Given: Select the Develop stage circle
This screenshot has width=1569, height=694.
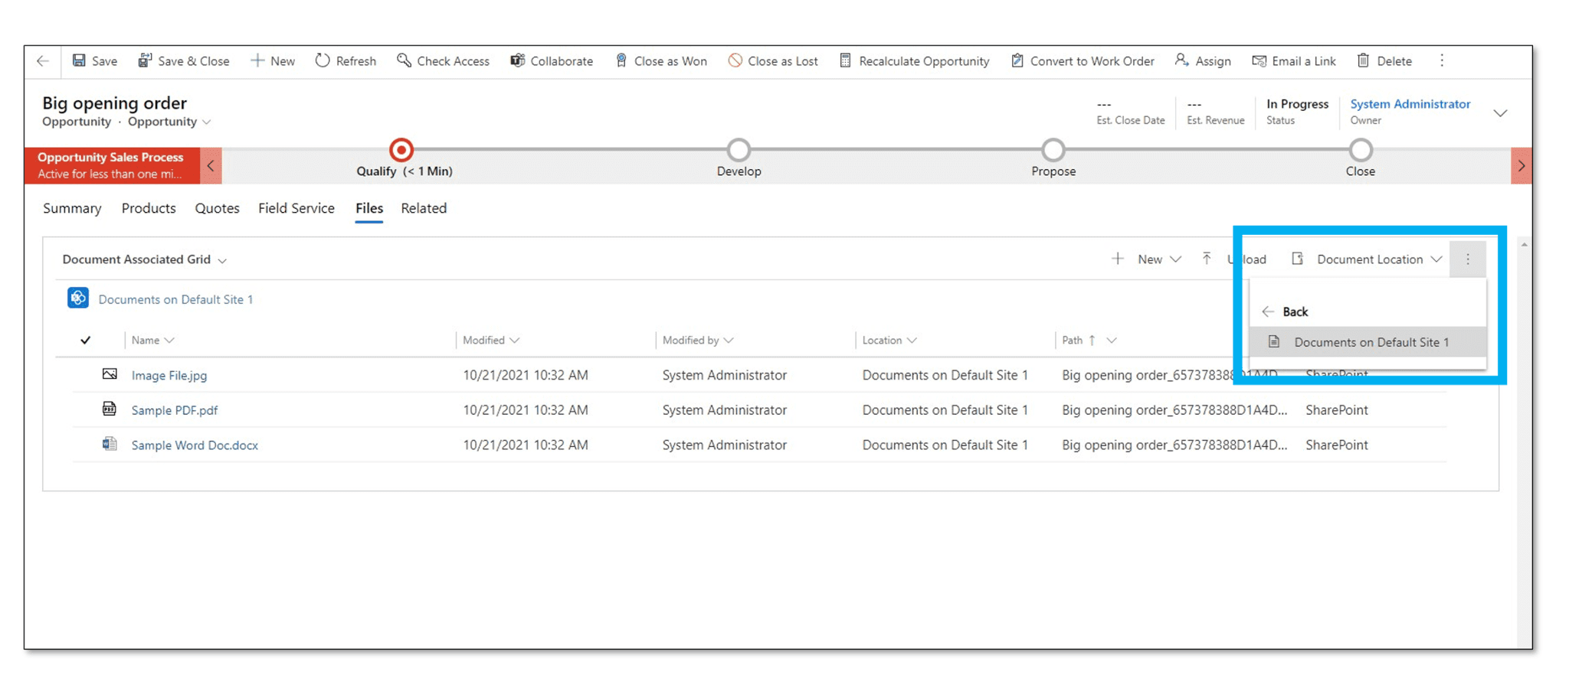Looking at the screenshot, I should [x=739, y=150].
